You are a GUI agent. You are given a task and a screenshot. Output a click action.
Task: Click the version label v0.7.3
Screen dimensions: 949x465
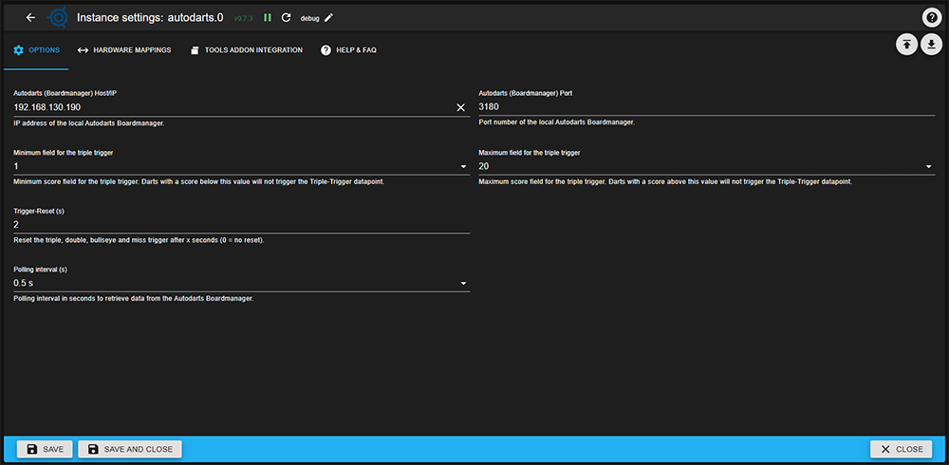click(x=243, y=19)
